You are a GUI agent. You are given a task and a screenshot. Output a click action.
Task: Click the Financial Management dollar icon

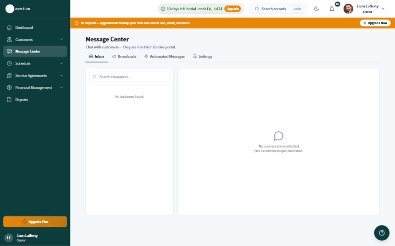click(x=9, y=87)
